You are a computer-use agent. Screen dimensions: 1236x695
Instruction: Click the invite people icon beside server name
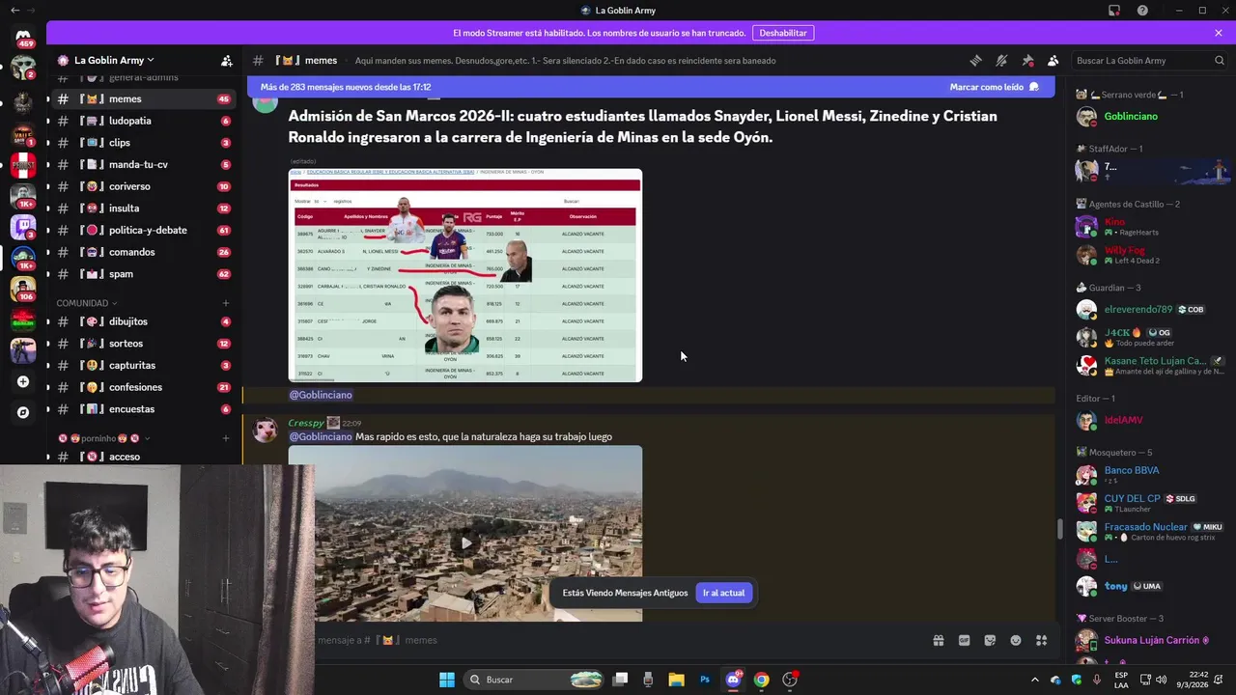pos(226,60)
